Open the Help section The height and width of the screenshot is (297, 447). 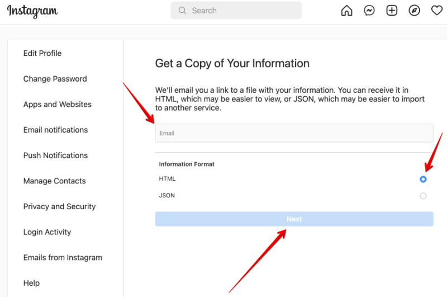(x=31, y=283)
